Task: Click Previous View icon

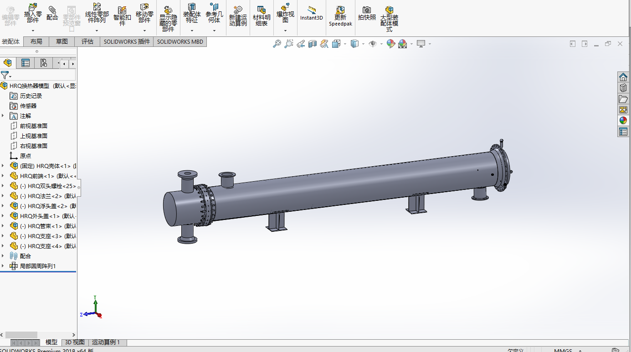Action: click(x=301, y=44)
